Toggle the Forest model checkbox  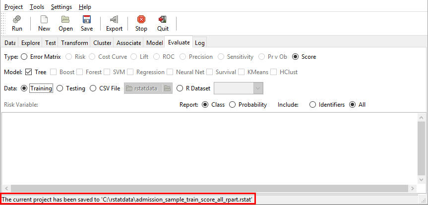(x=79, y=72)
